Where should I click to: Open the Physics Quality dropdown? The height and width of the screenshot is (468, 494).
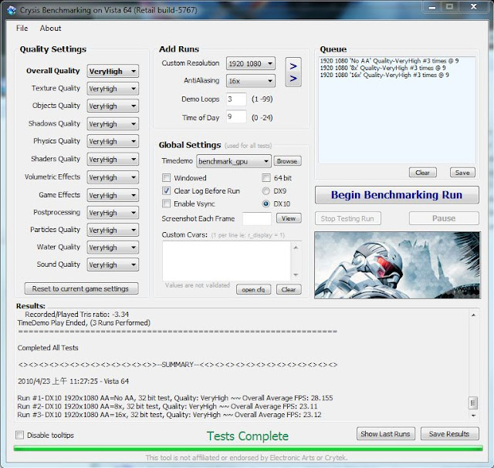click(113, 141)
